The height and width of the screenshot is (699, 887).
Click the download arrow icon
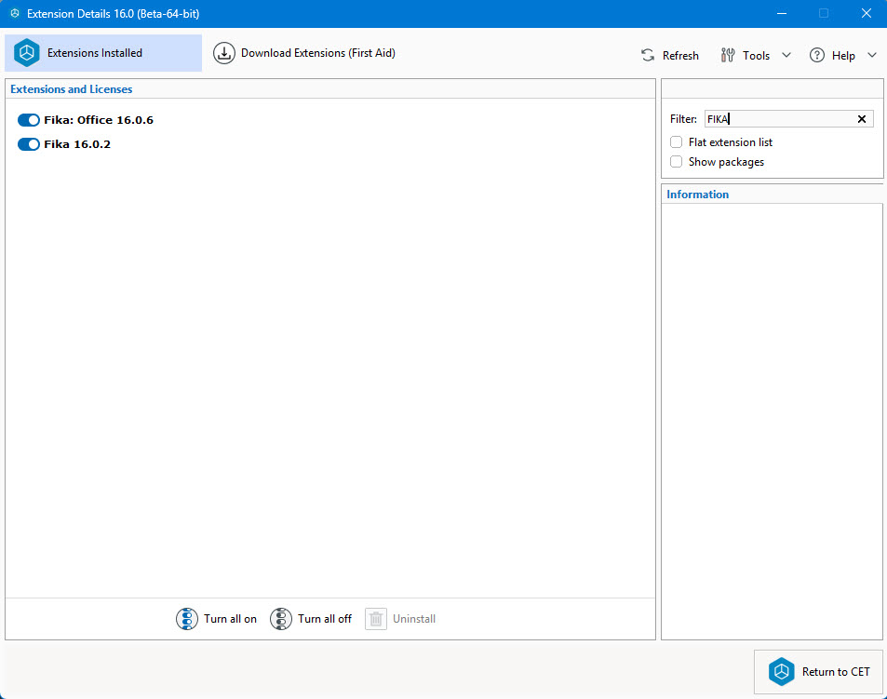(224, 53)
